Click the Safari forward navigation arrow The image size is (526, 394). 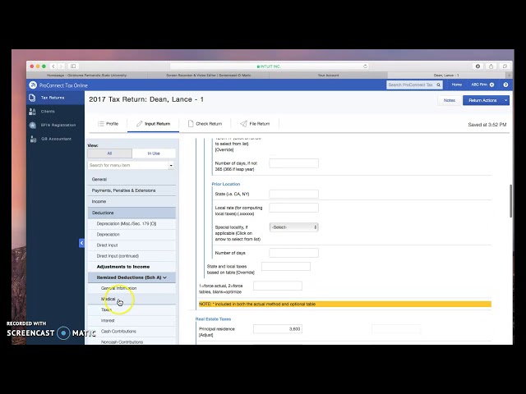pyautogui.click(x=61, y=66)
